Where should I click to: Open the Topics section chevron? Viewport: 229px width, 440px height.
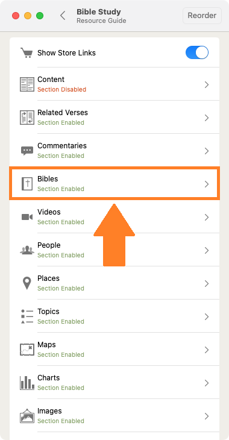(x=207, y=317)
